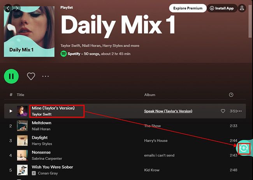Click the 2:33 duration for Meltdown

234,126
